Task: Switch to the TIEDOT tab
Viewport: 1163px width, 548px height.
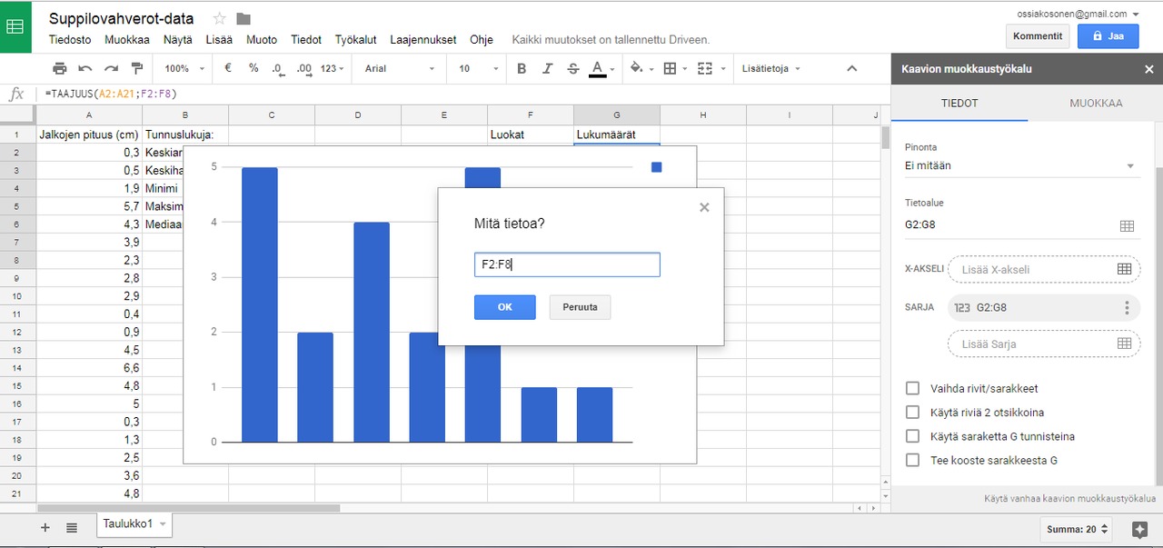Action: click(959, 104)
